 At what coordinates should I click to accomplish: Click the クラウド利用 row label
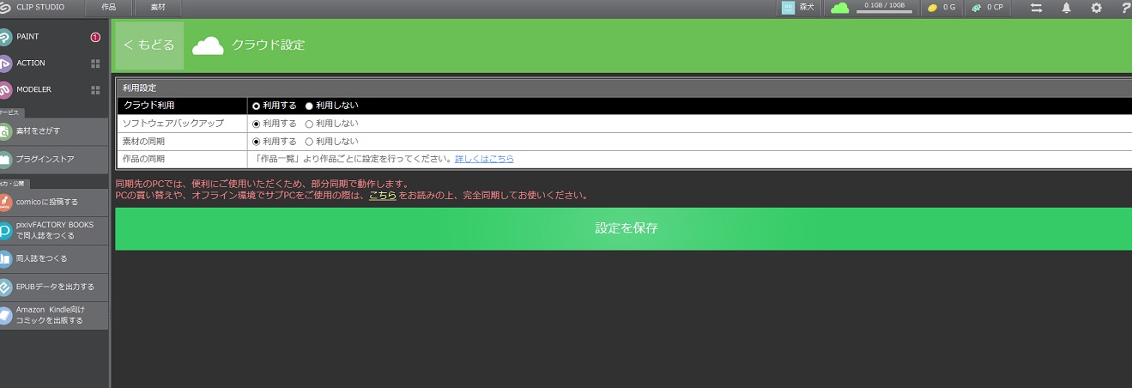coord(149,106)
